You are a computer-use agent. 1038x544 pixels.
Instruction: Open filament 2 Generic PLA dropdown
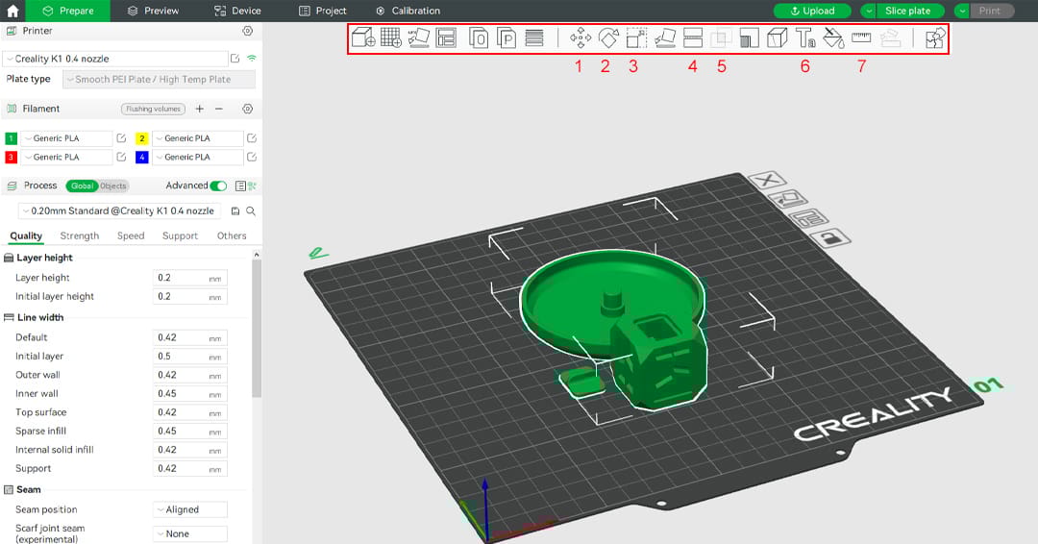pos(195,138)
